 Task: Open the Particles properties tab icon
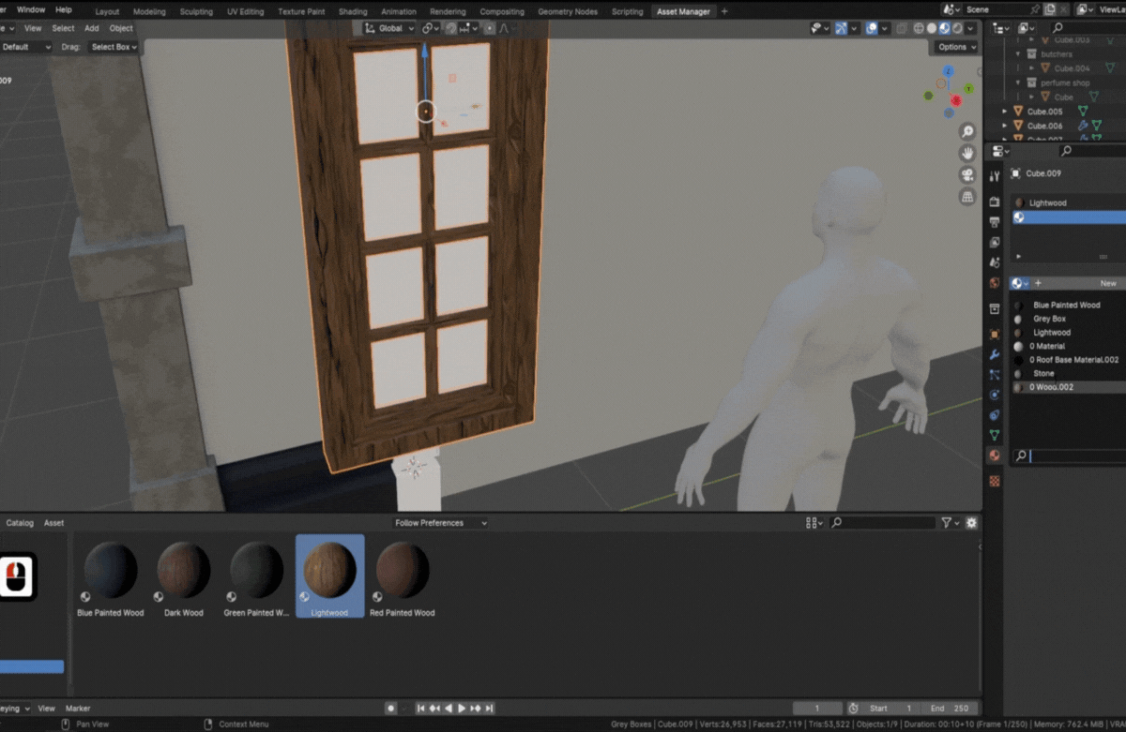995,375
